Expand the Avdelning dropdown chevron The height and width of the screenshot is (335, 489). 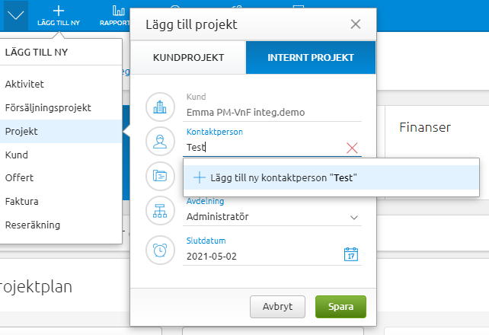[353, 217]
